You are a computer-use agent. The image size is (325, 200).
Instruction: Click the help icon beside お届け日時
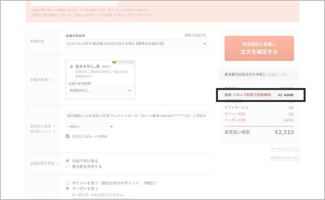pyautogui.click(x=51, y=80)
